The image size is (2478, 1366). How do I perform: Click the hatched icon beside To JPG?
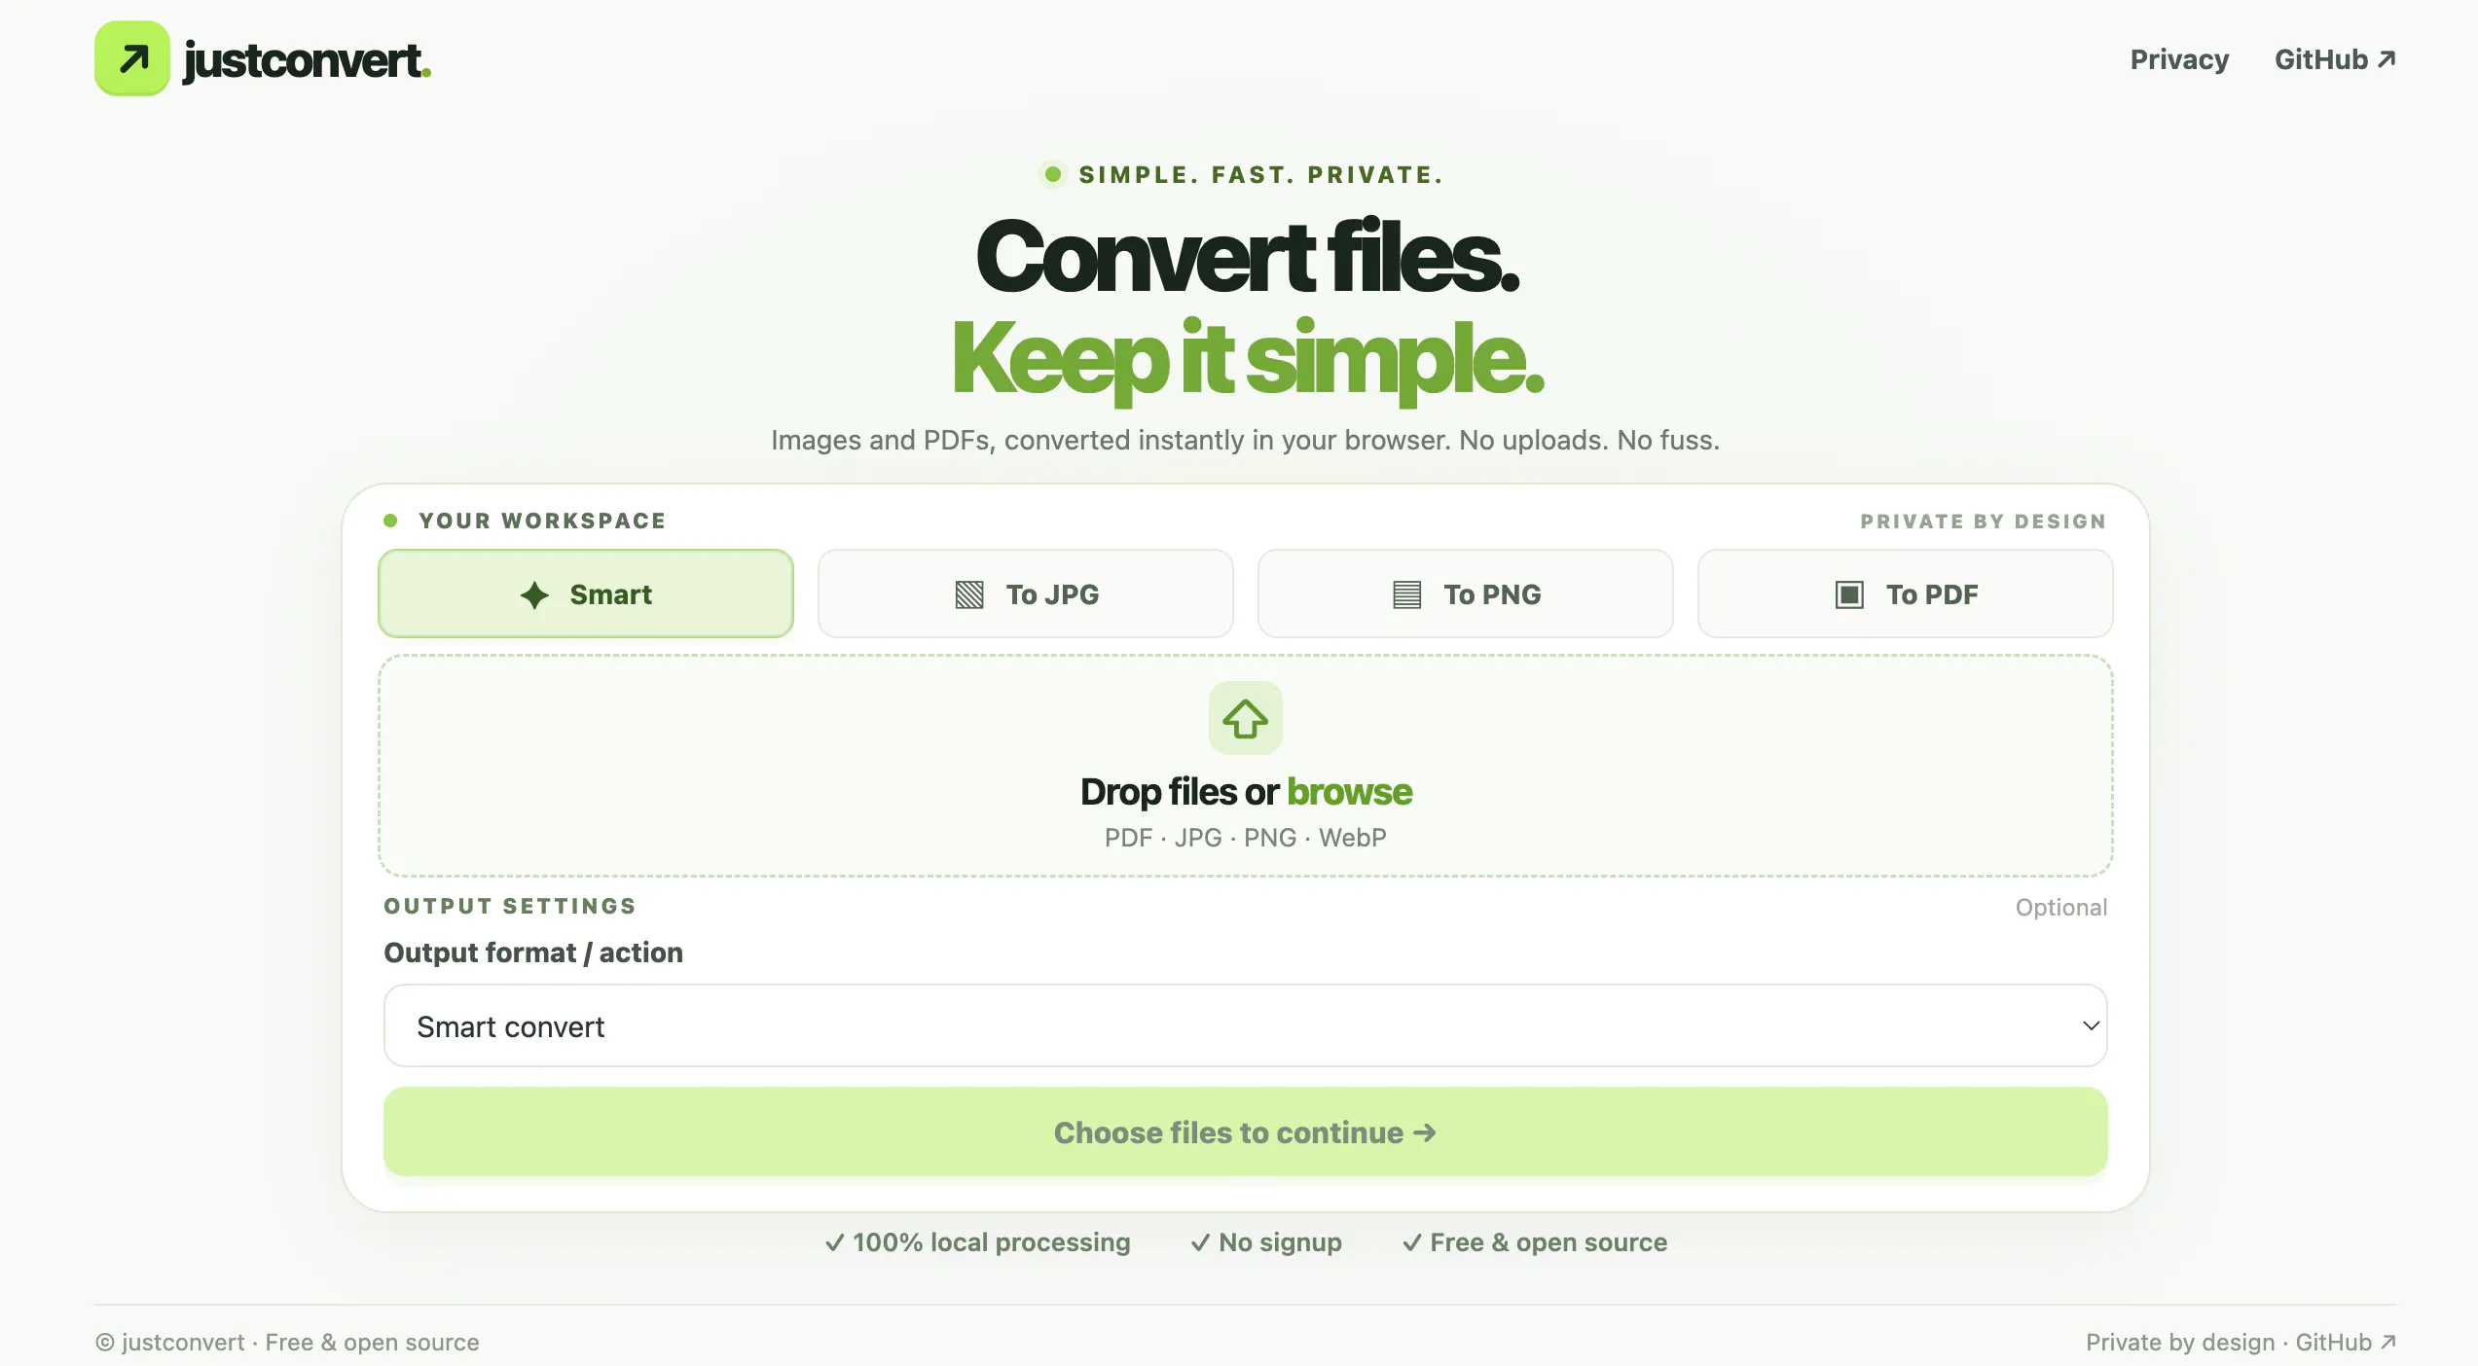click(969, 594)
